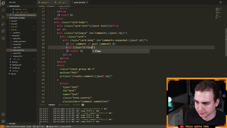The height and width of the screenshot is (128, 227).
Task: Open the Extensions view icon
Action: [3, 31]
